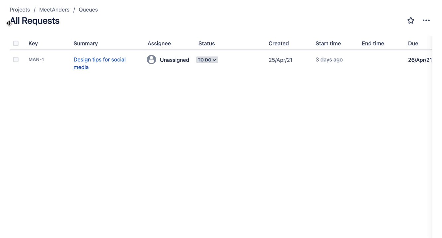
Task: Tick the select-all checkbox in header
Action: pyautogui.click(x=16, y=43)
